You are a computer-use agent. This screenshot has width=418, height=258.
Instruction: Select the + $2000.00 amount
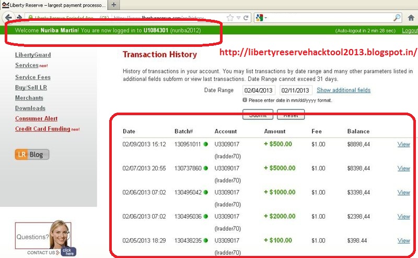[x=280, y=216]
